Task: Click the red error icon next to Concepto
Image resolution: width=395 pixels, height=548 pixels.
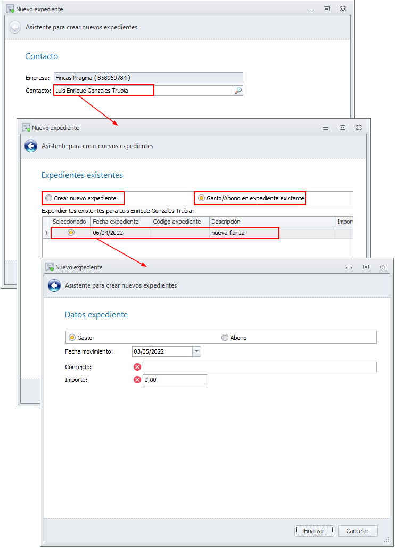Action: coord(137,366)
